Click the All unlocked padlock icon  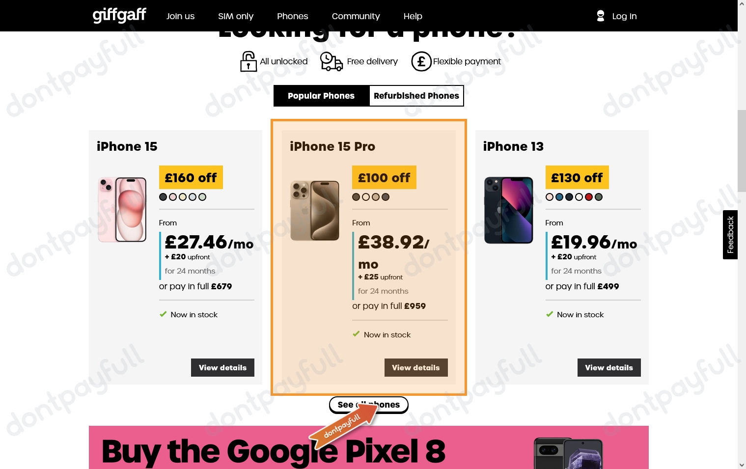[249, 61]
